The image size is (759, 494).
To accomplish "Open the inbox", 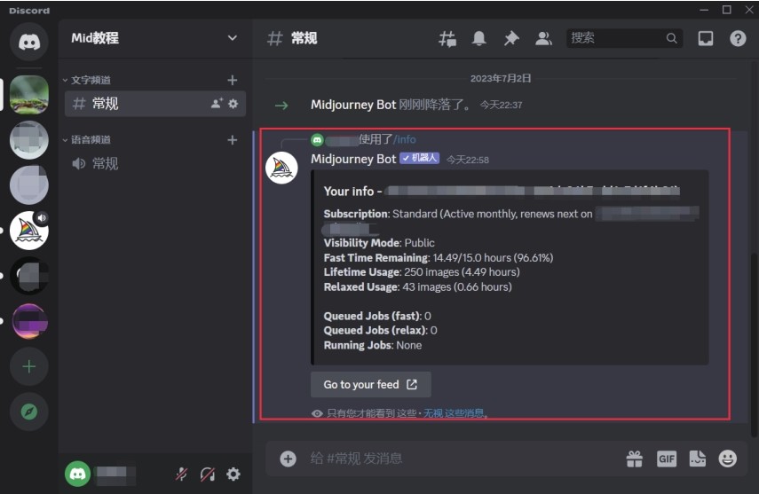I will point(705,38).
